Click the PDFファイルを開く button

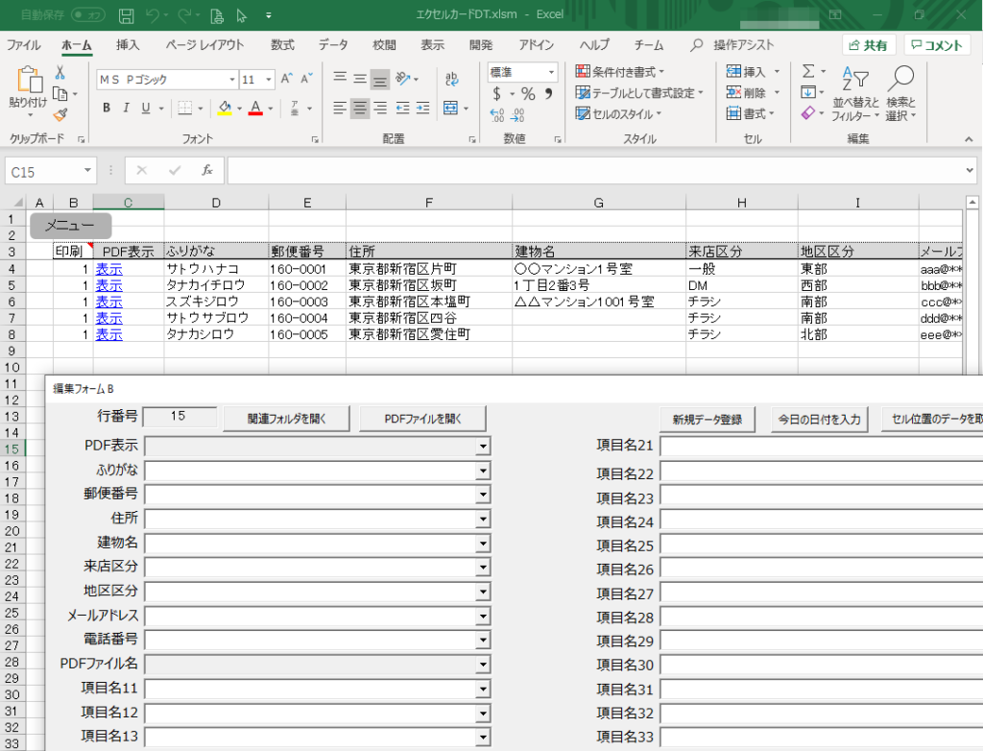tap(422, 419)
